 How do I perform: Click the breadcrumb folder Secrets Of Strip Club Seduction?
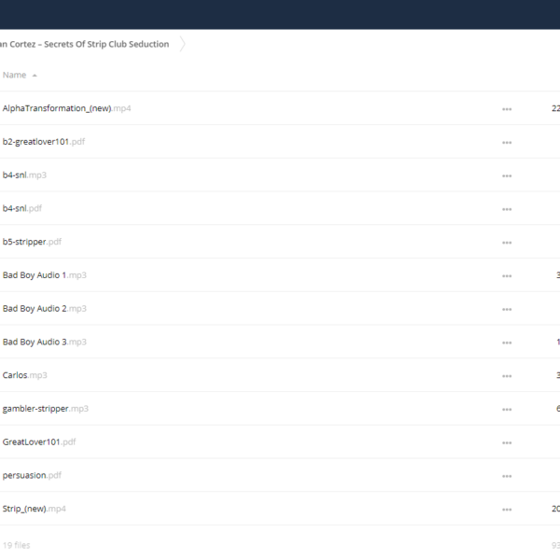click(x=84, y=44)
